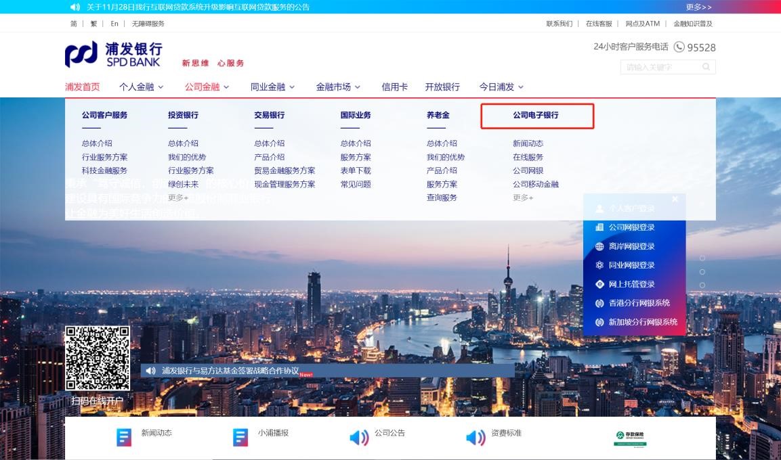The height and width of the screenshot is (460, 781).
Task: Click the QR code for online account opening
Action: 98,358
